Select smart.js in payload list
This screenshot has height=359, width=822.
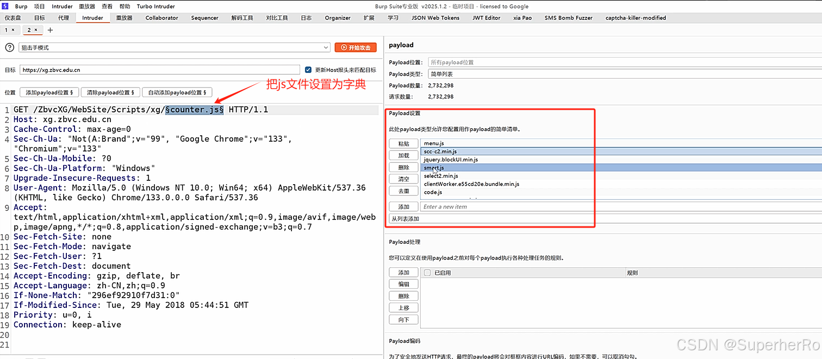pyautogui.click(x=621, y=168)
